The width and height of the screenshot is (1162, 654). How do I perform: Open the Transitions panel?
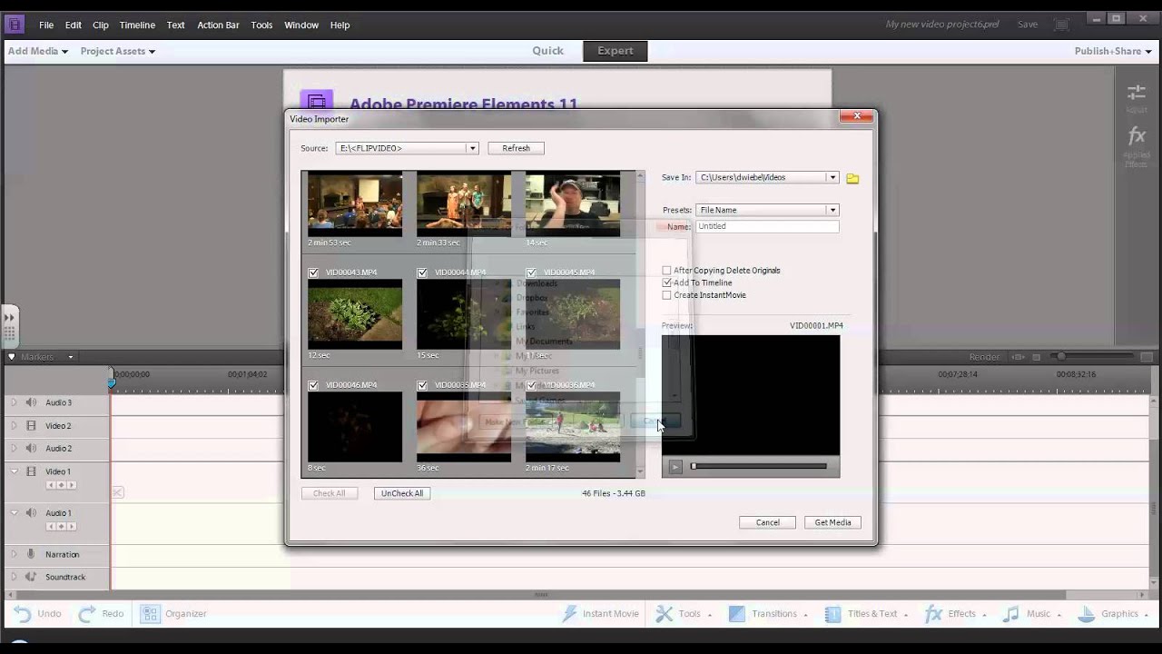click(767, 614)
